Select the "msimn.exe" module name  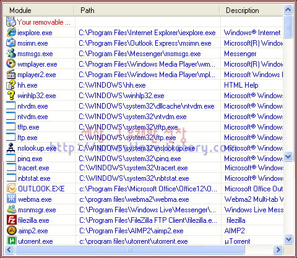click(33, 43)
